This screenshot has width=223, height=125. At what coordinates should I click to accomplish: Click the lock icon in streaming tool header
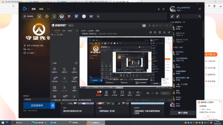155,32
